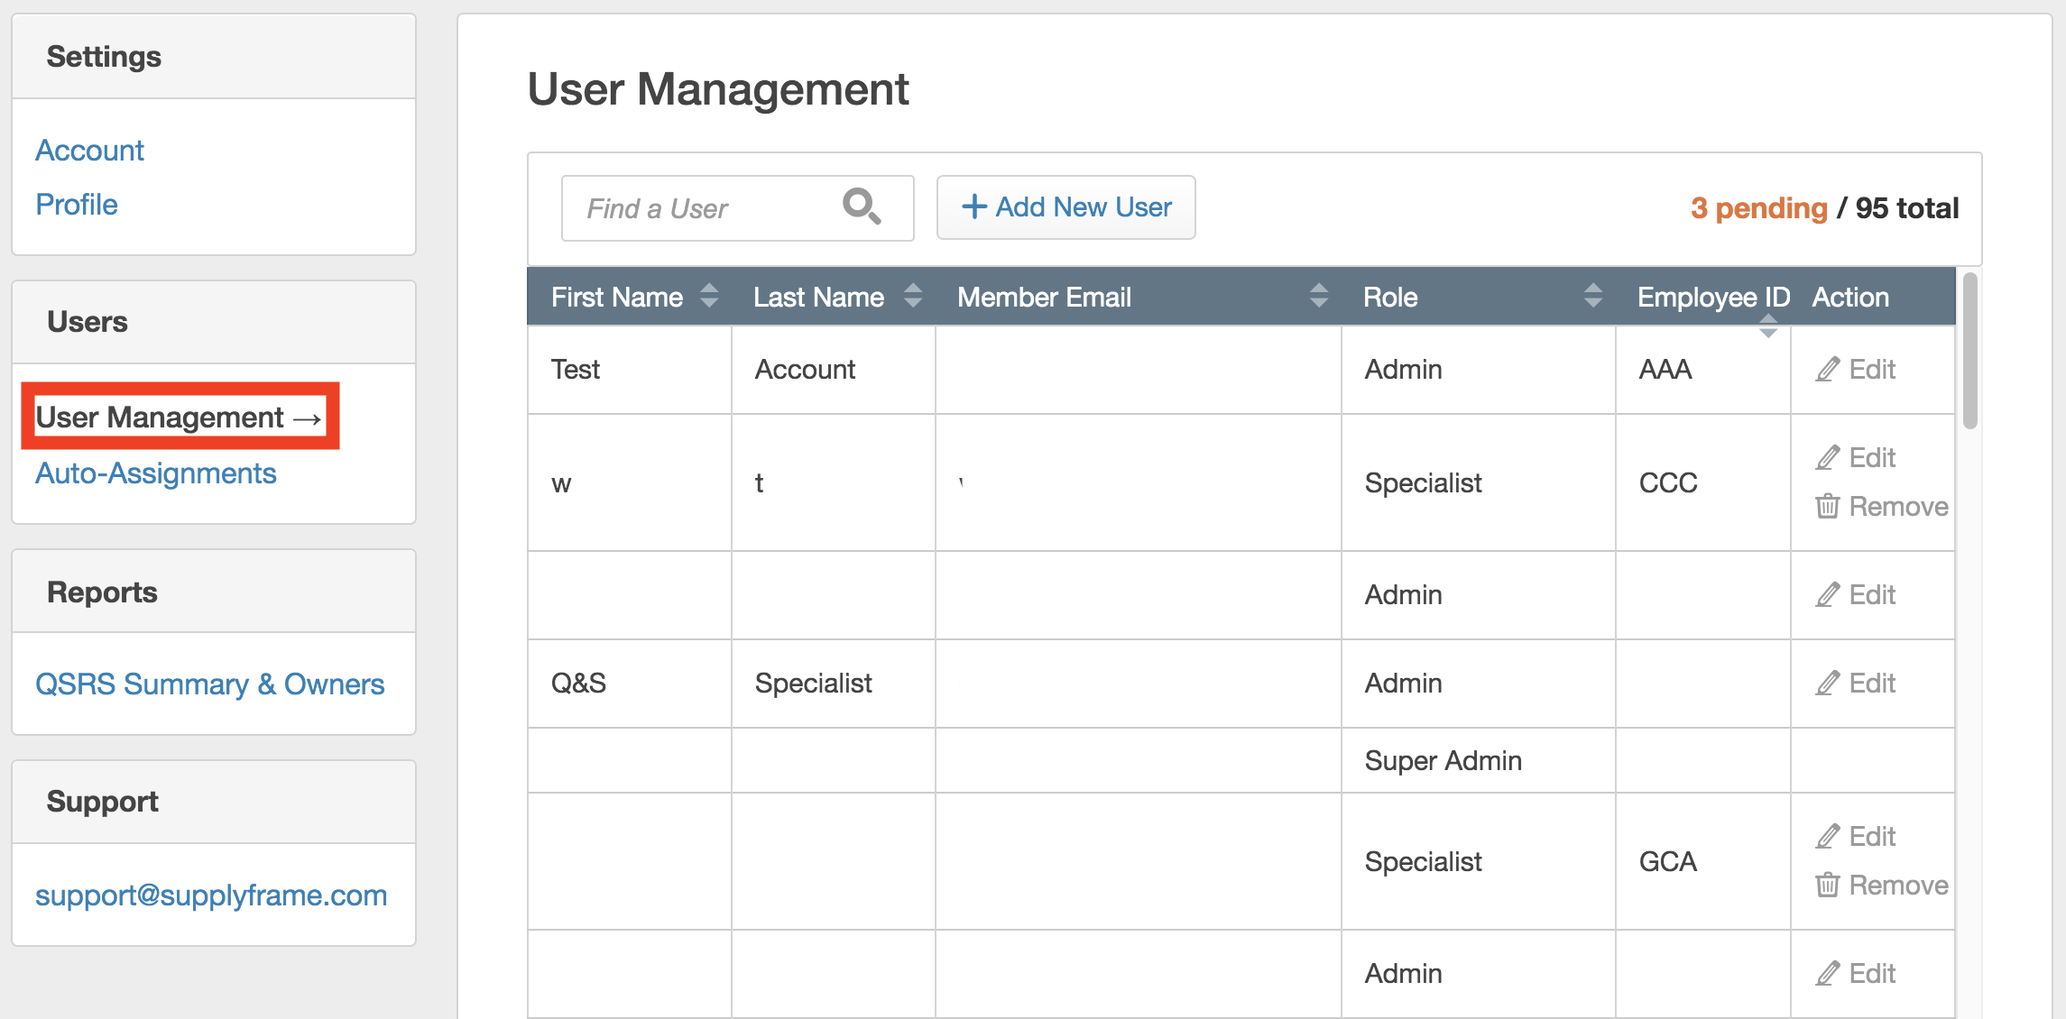
Task: Open the Profile settings link
Action: tap(77, 205)
